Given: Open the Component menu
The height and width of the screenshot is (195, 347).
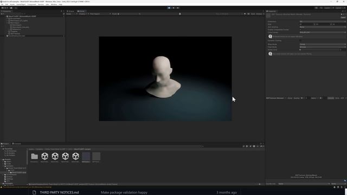Looking at the screenshot, I should (x=31, y=4).
